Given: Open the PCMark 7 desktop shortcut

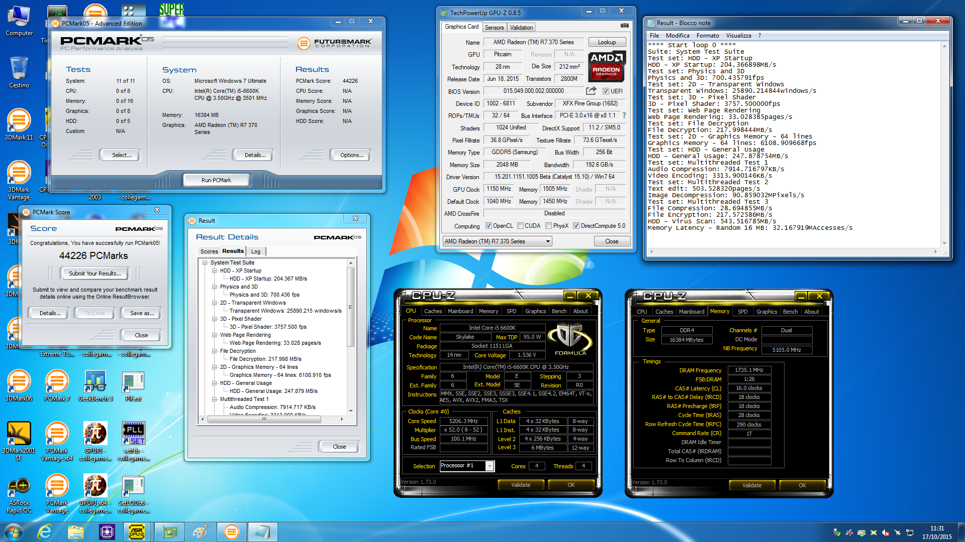Looking at the screenshot, I should click(57, 385).
